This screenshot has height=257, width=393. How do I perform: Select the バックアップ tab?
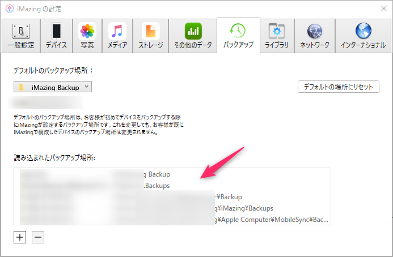tap(238, 35)
